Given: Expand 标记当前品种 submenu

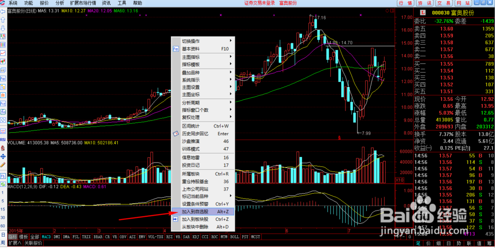Looking at the screenshot, I should [203, 196].
